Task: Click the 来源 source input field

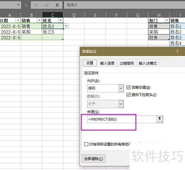Action: click(x=121, y=119)
